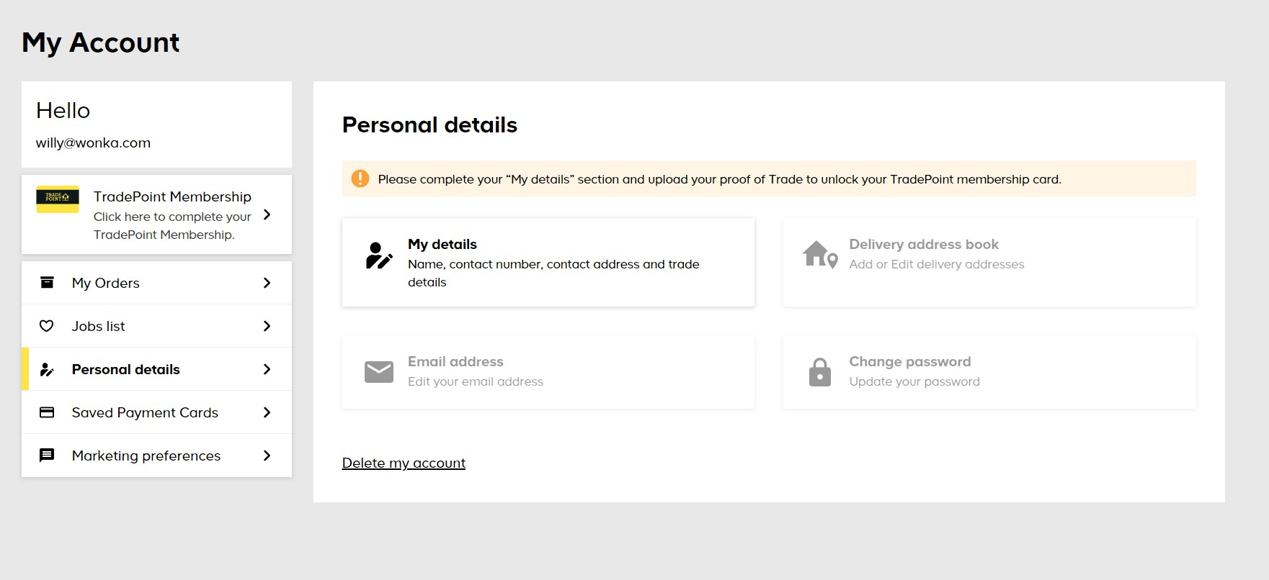Open Saved Payment Cards menu item

(157, 412)
